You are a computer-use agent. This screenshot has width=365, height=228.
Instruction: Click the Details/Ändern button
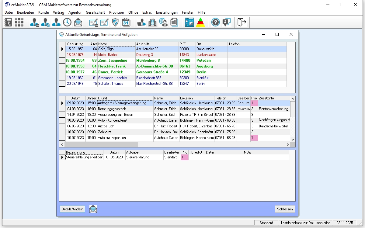pos(72,209)
